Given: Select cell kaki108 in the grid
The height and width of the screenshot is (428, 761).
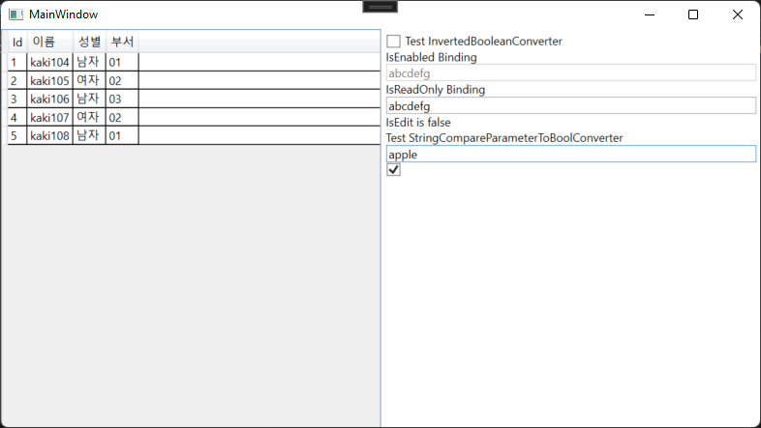Looking at the screenshot, I should [x=49, y=135].
